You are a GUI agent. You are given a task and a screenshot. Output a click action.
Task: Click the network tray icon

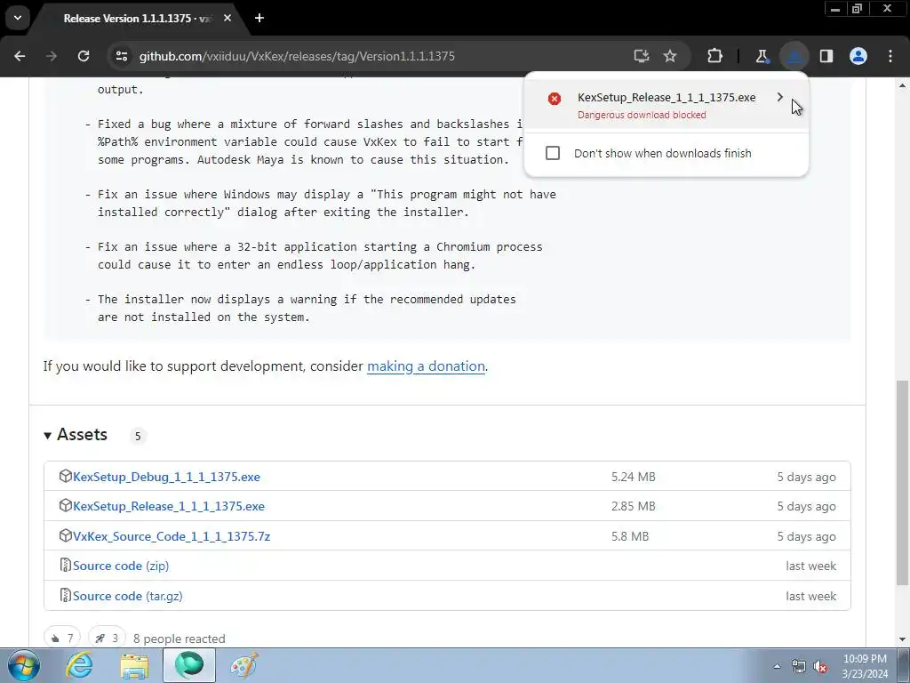799,667
